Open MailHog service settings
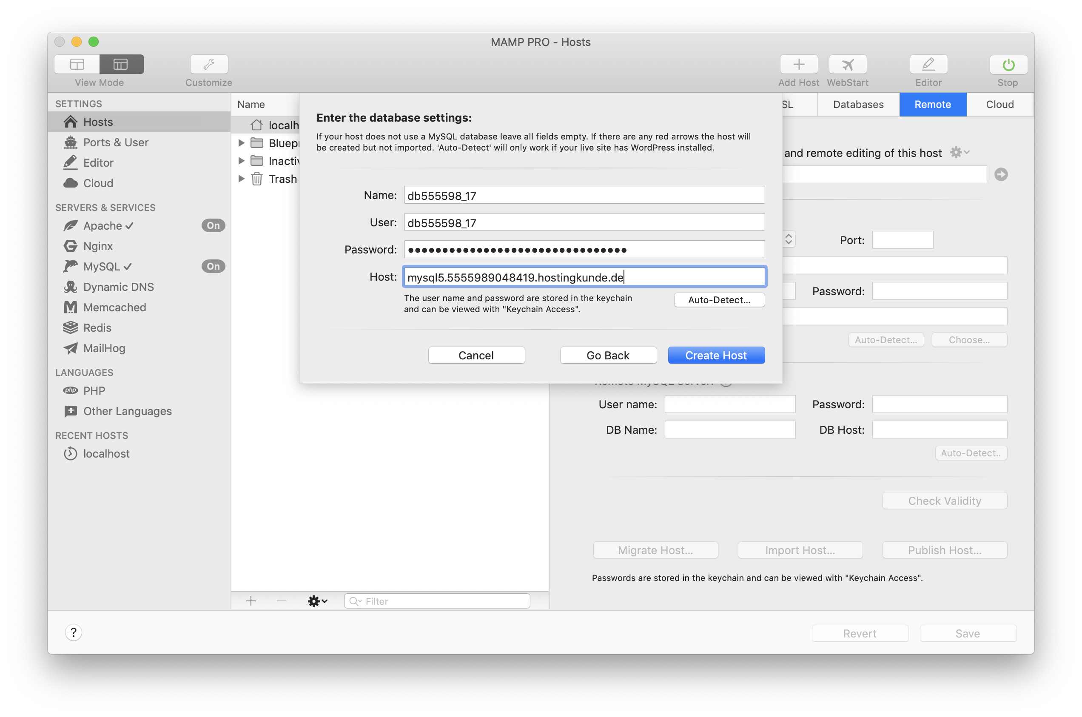The width and height of the screenshot is (1082, 717). pyautogui.click(x=104, y=348)
